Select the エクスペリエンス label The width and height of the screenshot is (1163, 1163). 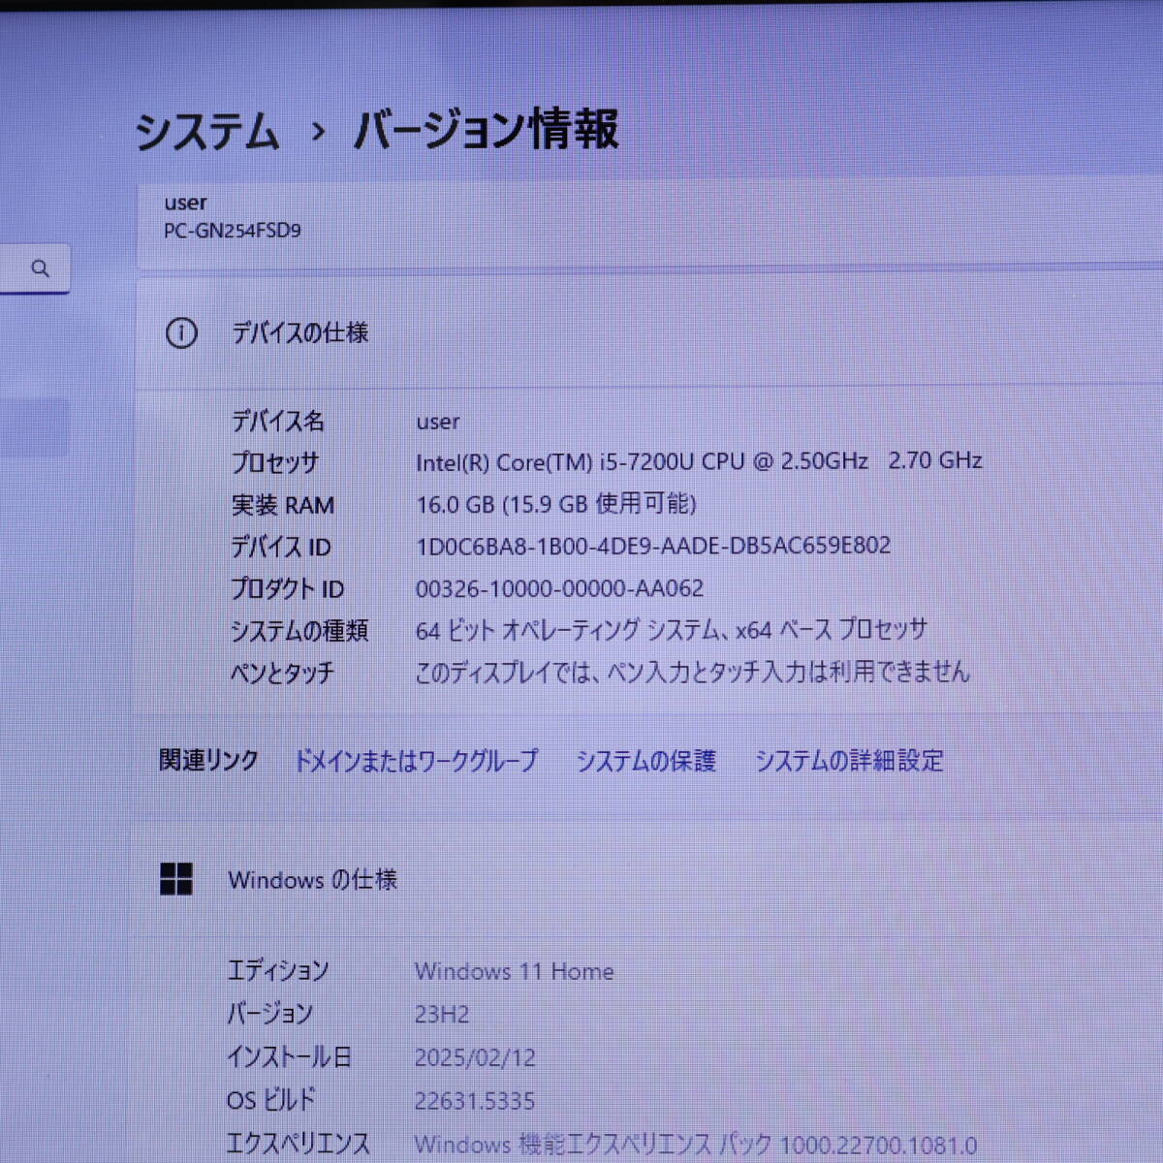coord(299,1144)
